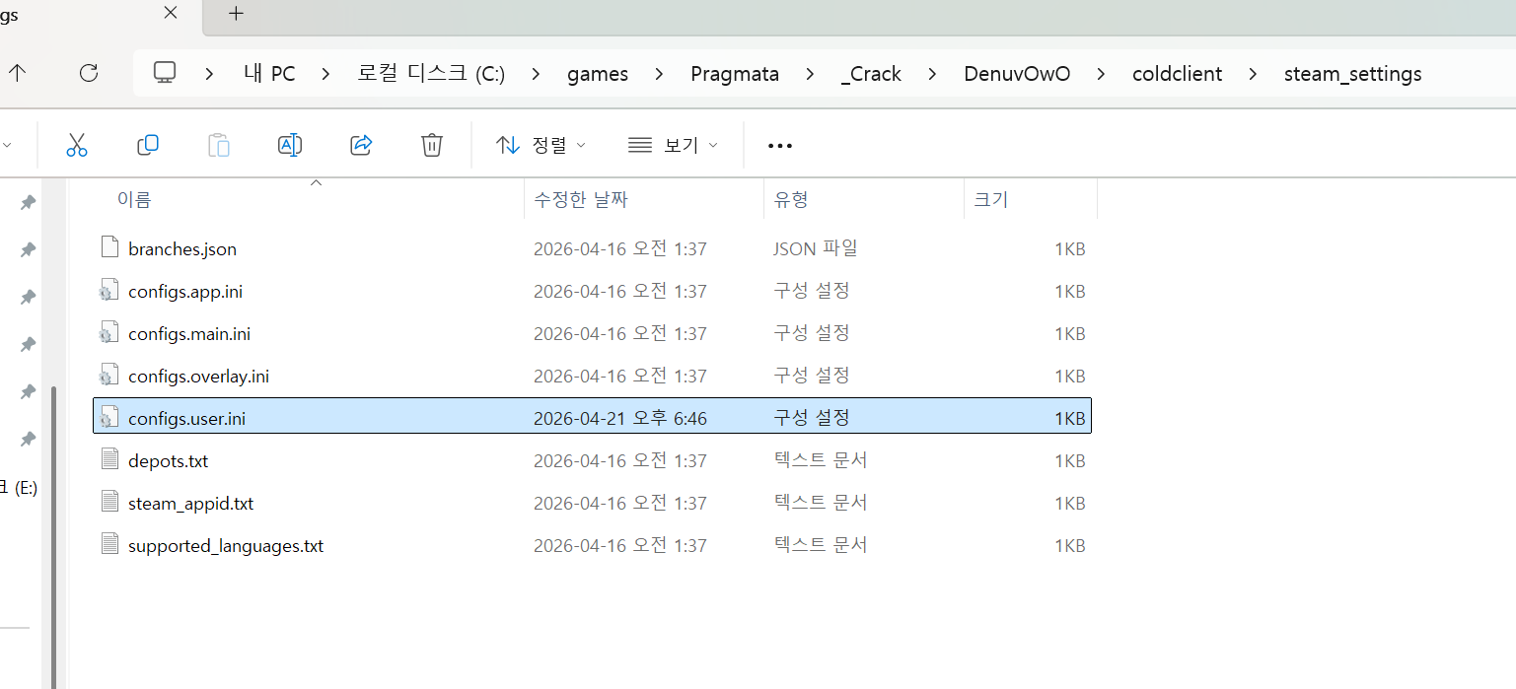
Task: Close the current Explorer tab
Action: [171, 14]
